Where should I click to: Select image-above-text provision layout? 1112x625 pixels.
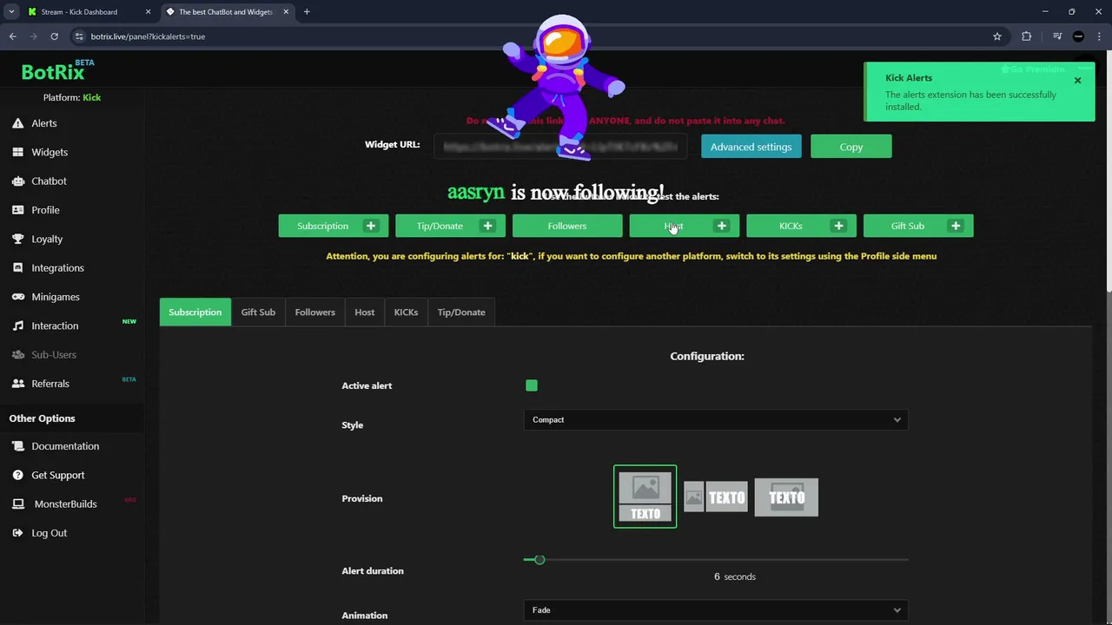click(x=645, y=497)
